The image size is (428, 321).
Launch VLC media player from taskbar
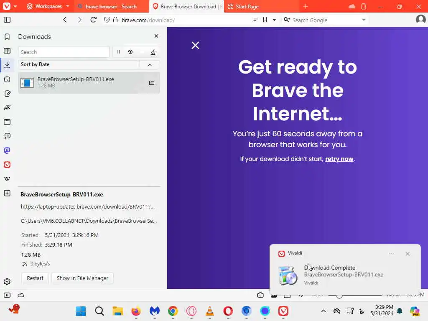point(210,311)
